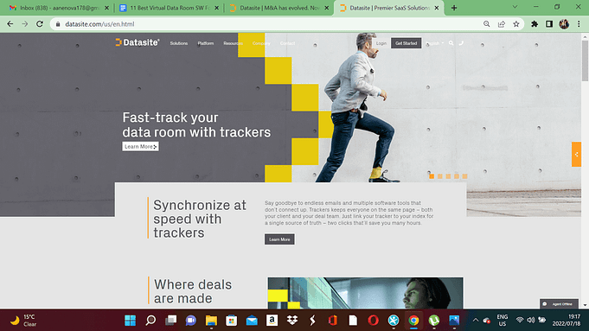Image resolution: width=589 pixels, height=331 pixels.
Task: Open the Photos app in the taskbar
Action: pyautogui.click(x=454, y=320)
